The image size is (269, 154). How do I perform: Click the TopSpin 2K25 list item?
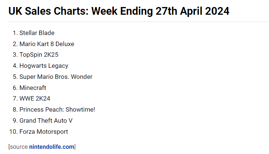point(39,55)
